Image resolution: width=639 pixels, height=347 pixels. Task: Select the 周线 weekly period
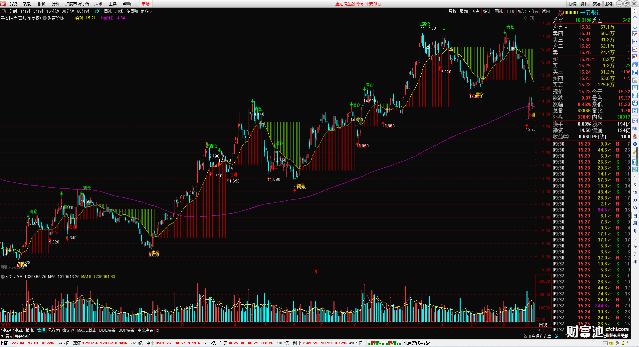108,11
